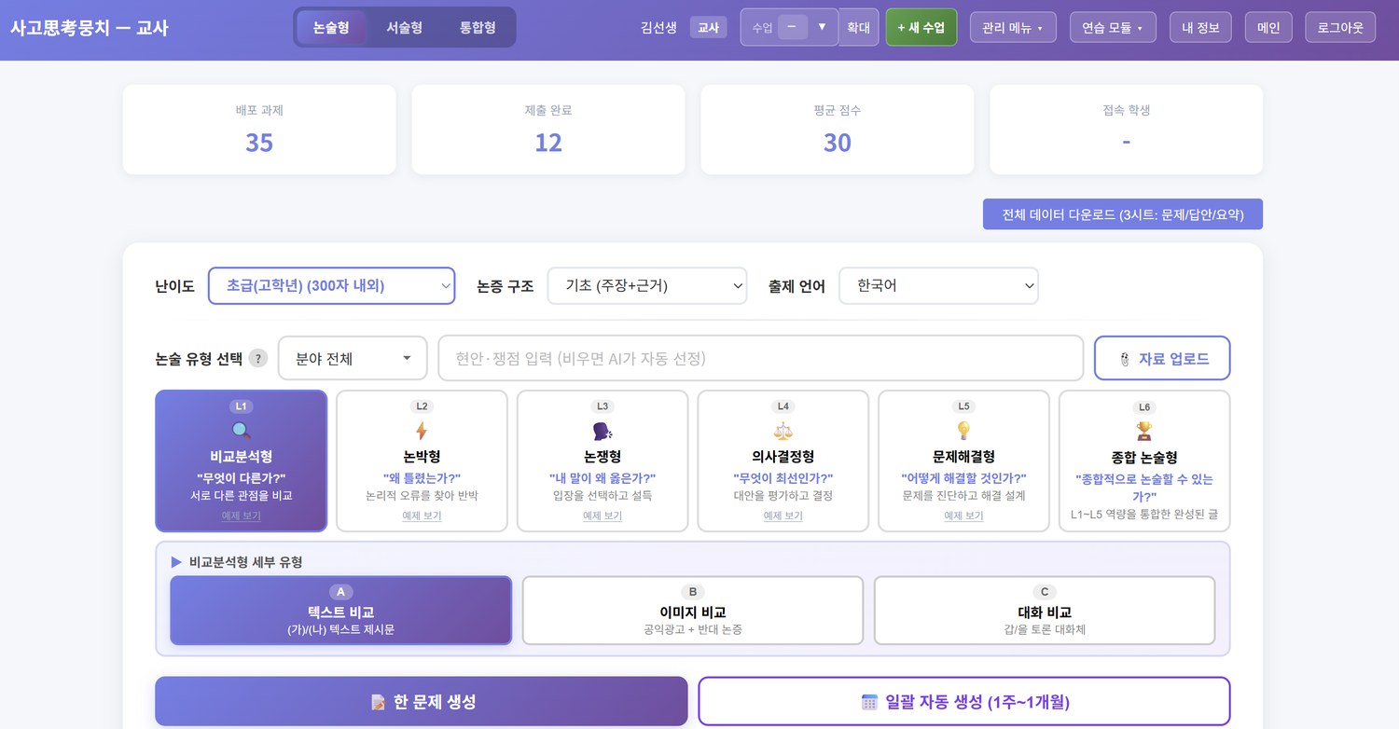Open 예제 보기 link on 논쟁형 card

coord(603,516)
